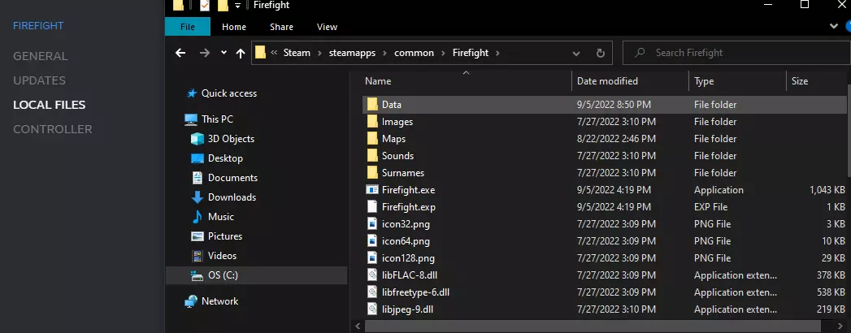Screen dimensions: 851x333
Task: Click the Desktop icon in navigation pane
Action: [x=198, y=158]
